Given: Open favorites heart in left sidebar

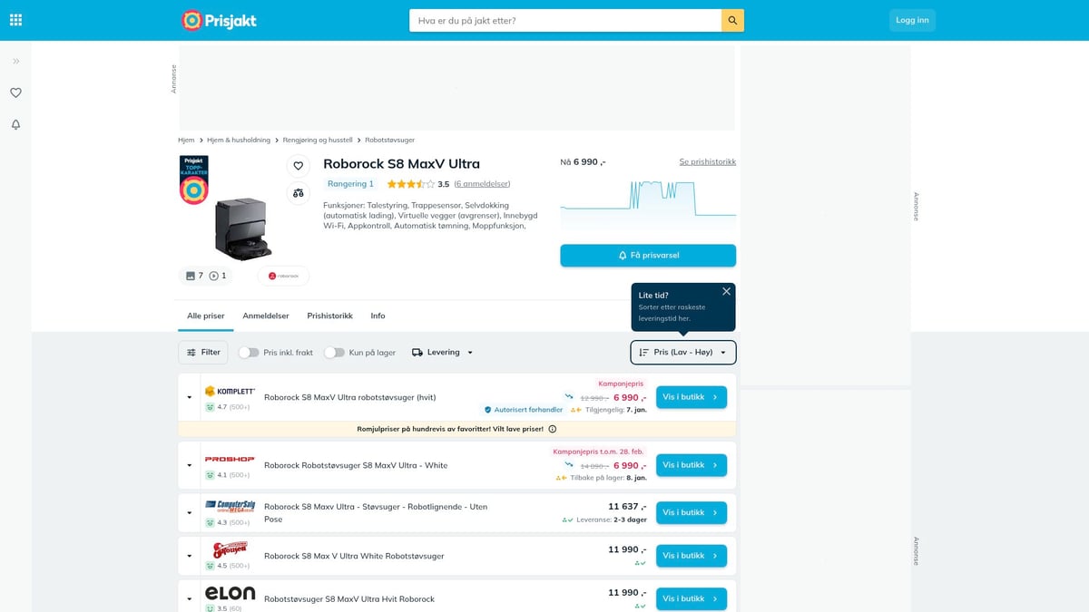Looking at the screenshot, I should [x=15, y=92].
